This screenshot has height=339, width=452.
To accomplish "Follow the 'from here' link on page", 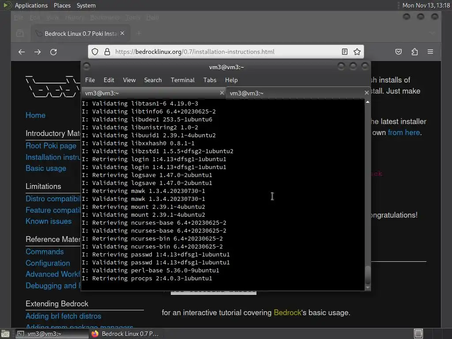I will 403,132.
